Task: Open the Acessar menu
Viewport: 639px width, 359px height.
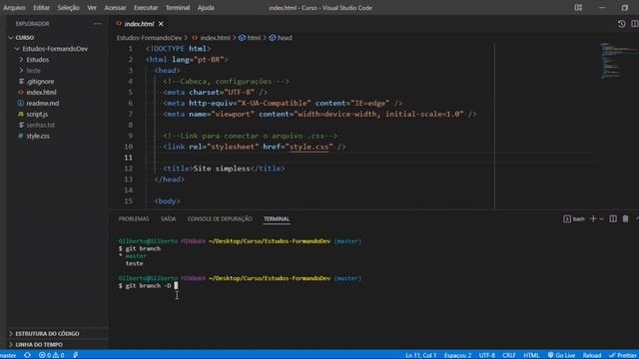Action: [115, 8]
